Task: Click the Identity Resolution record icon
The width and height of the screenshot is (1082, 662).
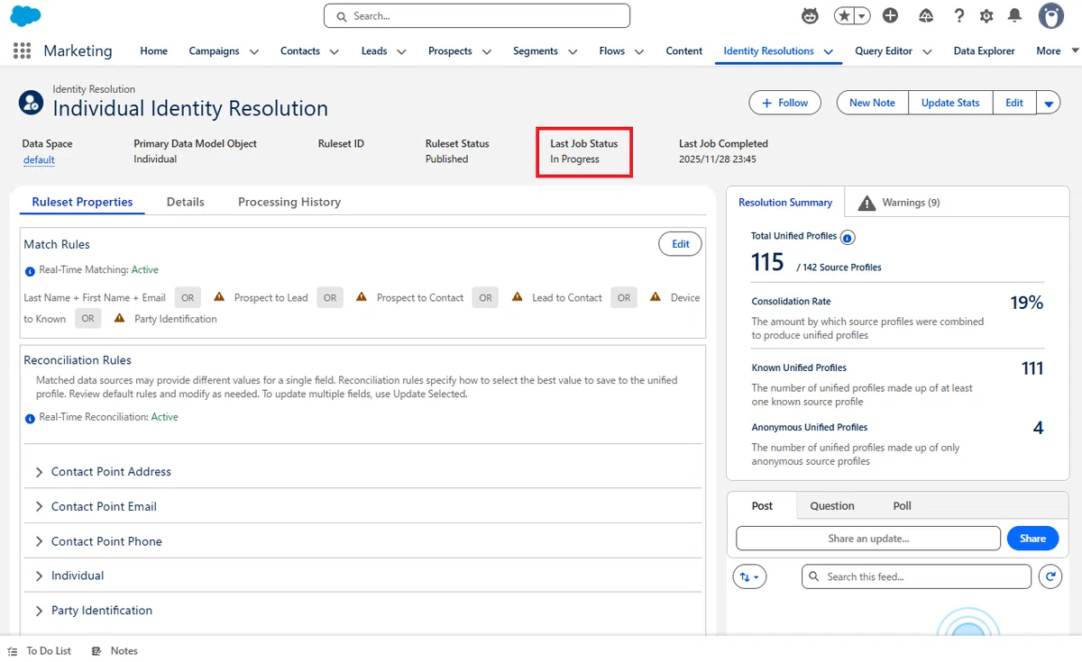Action: pyautogui.click(x=31, y=102)
